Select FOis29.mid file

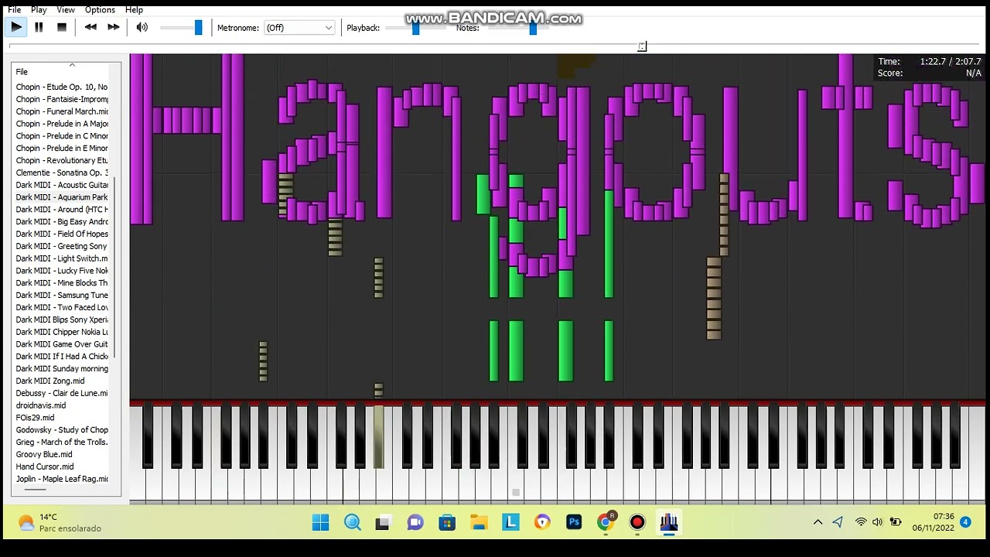[35, 418]
